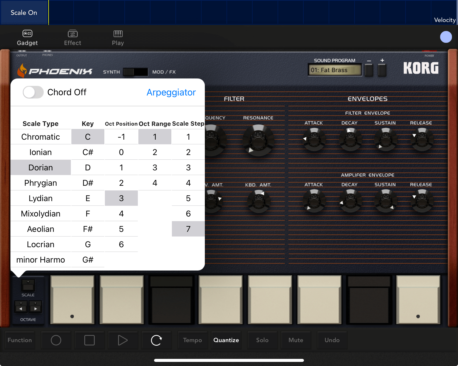Toggle the Quantize button
This screenshot has height=366, width=458.
coord(226,340)
